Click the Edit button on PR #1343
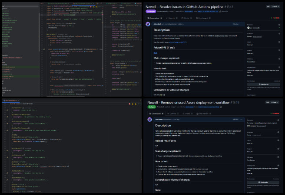 [268, 6]
